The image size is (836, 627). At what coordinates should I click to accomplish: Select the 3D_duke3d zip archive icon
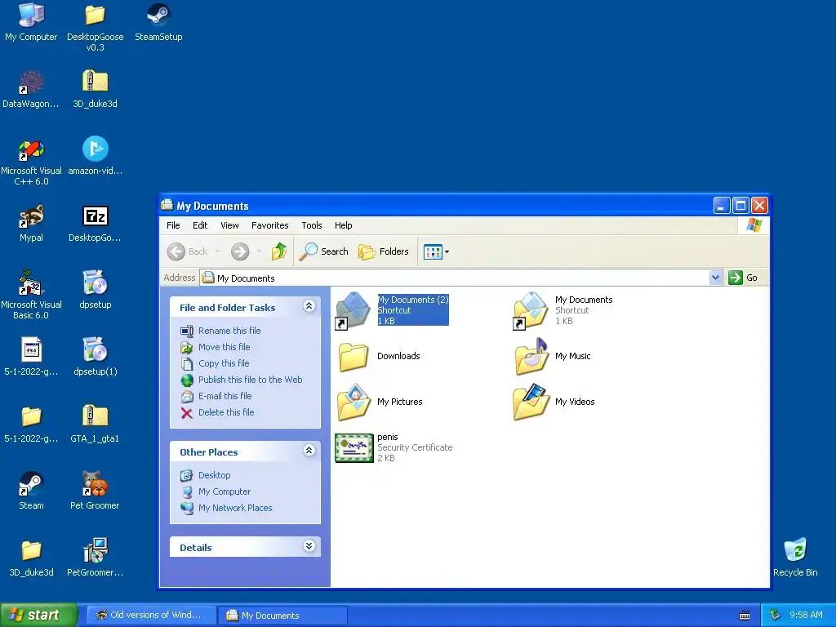[x=95, y=90]
